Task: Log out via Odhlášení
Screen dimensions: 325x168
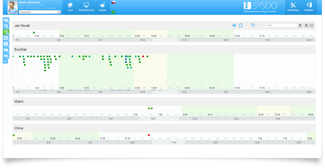Action: (x=309, y=7)
